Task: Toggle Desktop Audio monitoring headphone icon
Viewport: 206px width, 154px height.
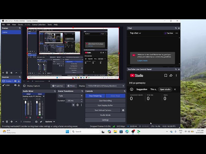Action: click(30, 117)
